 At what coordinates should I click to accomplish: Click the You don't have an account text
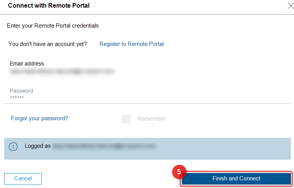click(x=47, y=44)
